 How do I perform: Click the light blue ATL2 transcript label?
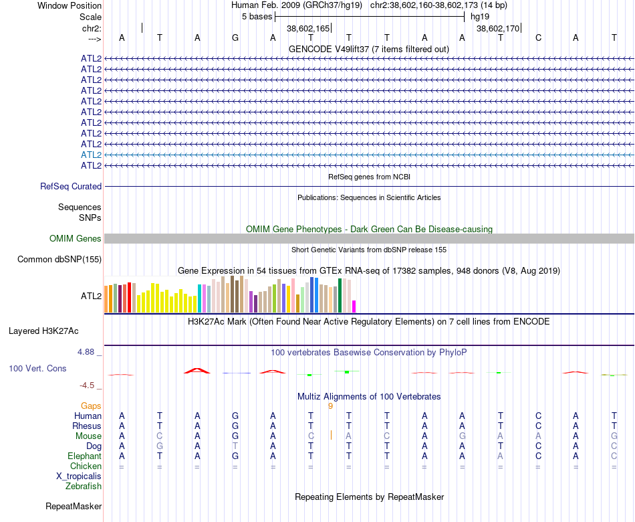point(91,155)
